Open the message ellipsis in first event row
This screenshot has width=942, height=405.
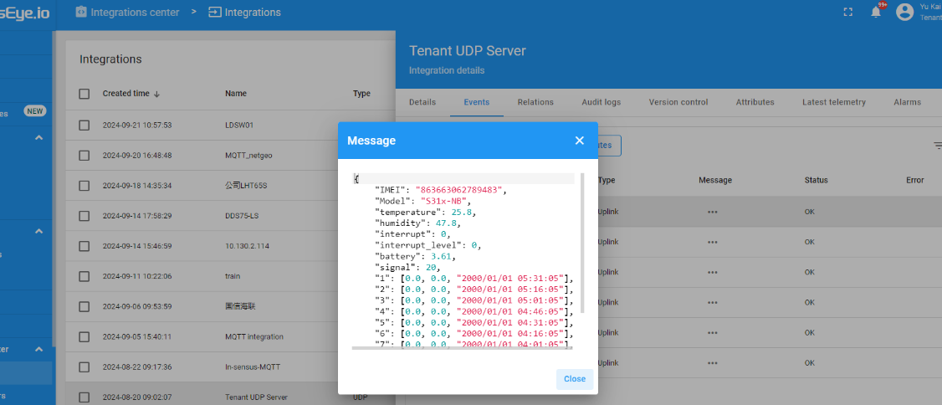pyautogui.click(x=712, y=212)
